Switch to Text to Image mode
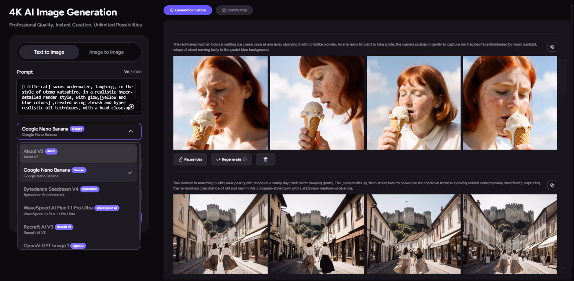 [x=49, y=52]
